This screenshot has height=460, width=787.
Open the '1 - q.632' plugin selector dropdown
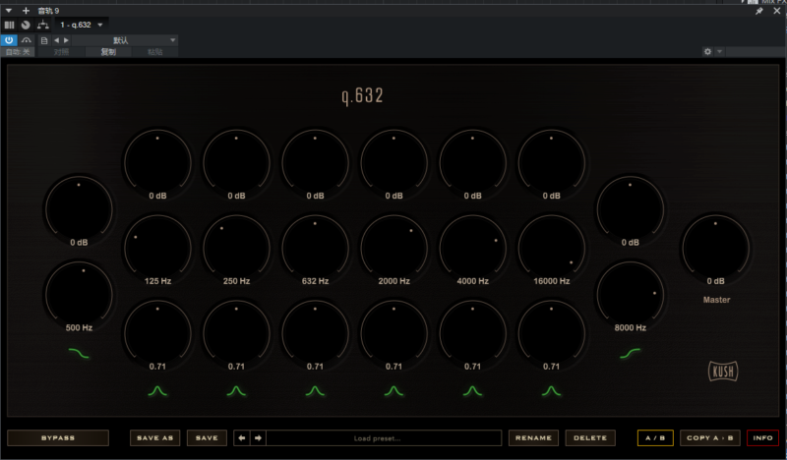coord(83,24)
